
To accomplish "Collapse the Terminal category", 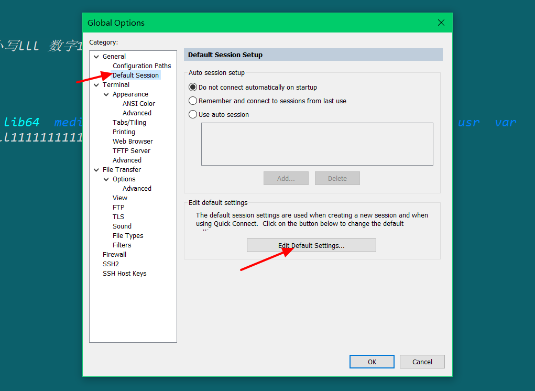I will click(96, 84).
